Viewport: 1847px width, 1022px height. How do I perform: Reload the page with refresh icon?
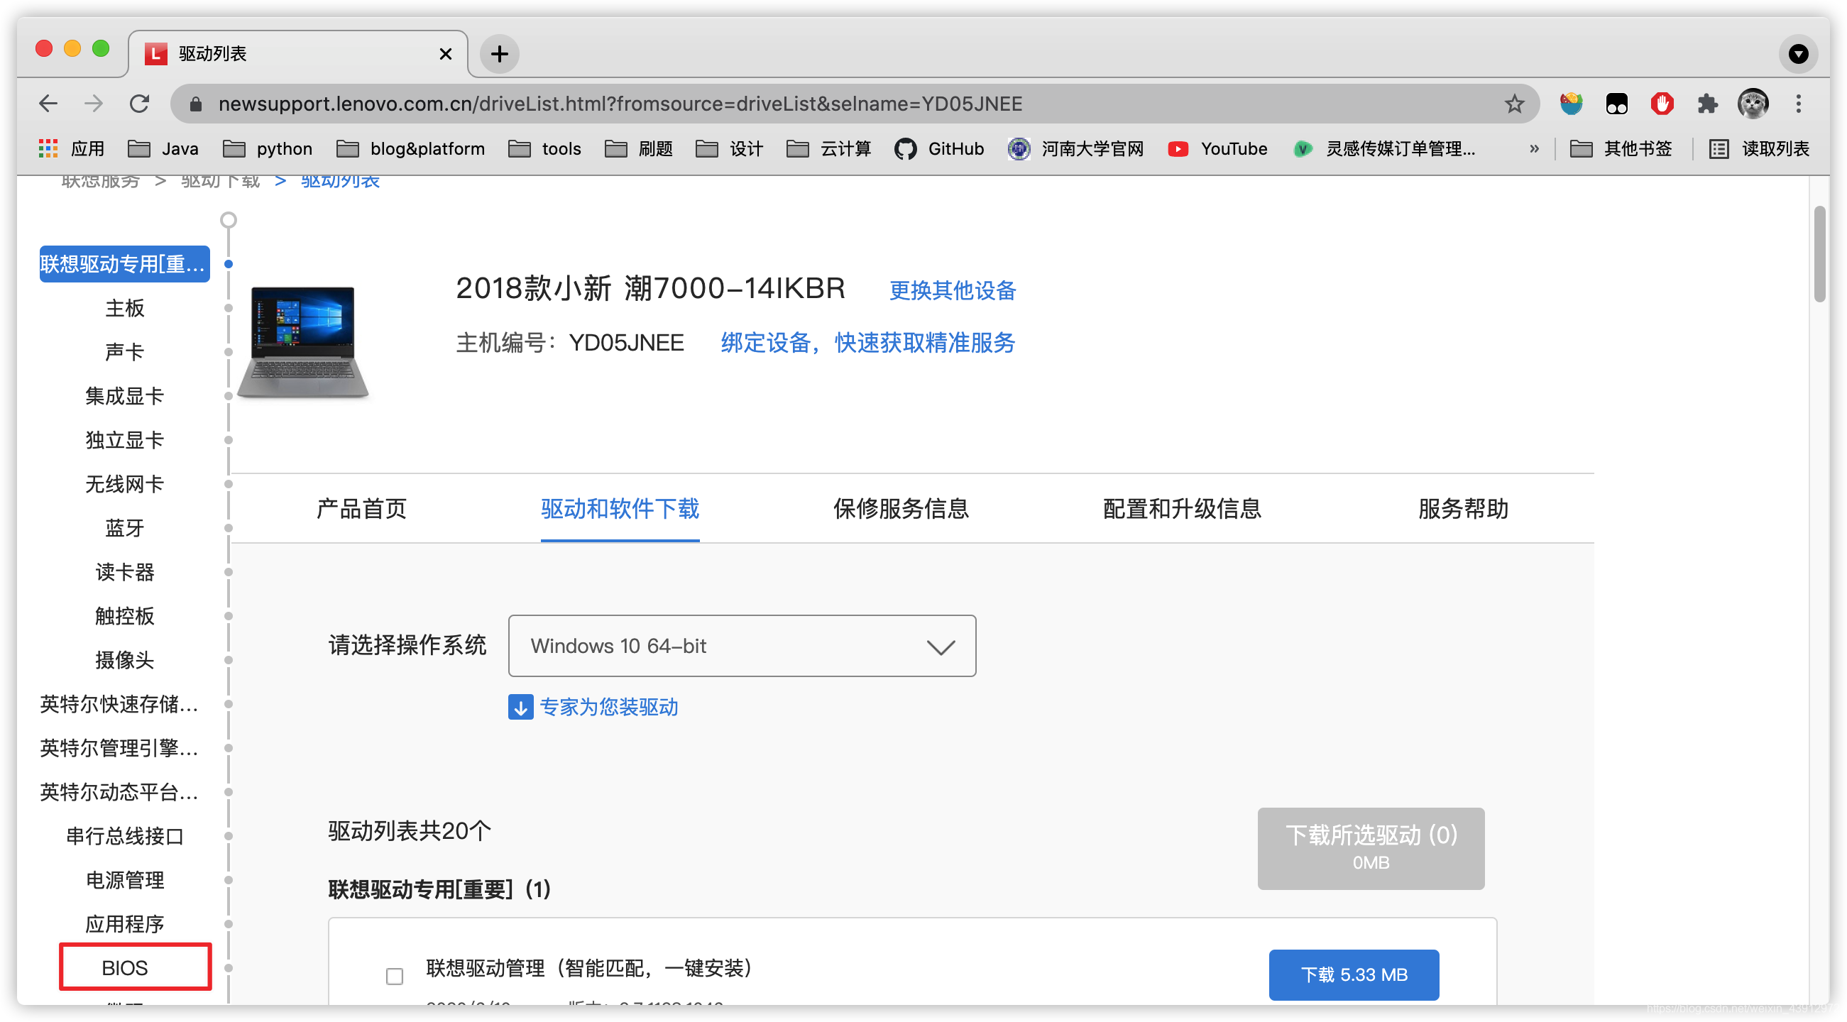click(139, 104)
